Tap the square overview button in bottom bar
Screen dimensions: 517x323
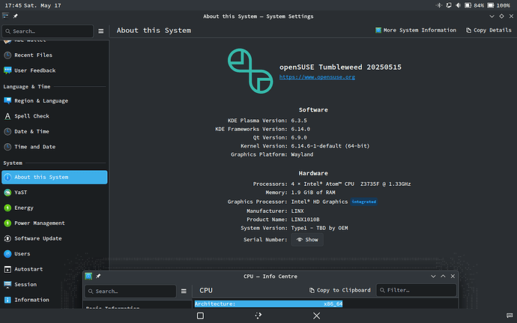(200, 316)
